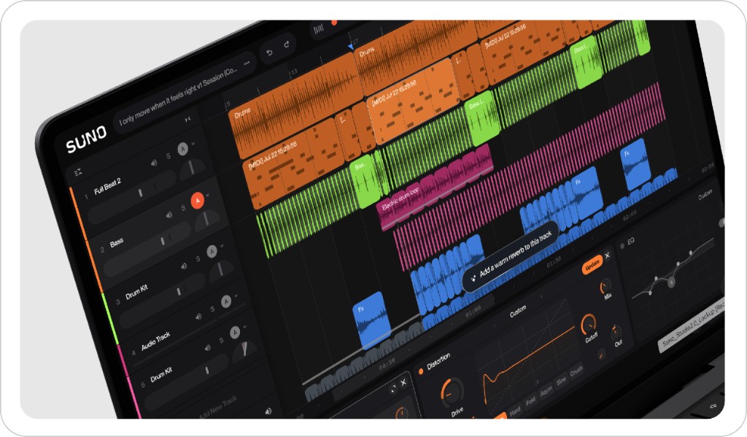Screen dimensions: 747x437
Task: Open dropdown arrow beside track 5 Drum Kit A
Action: pos(245,327)
